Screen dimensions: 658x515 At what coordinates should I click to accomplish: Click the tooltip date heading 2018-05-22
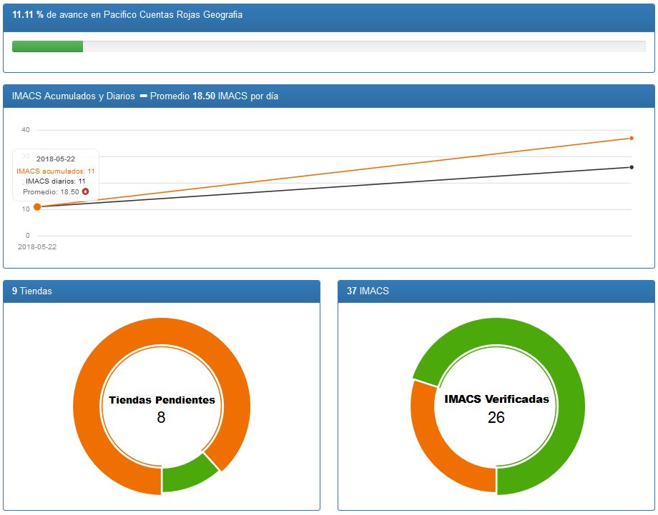click(56, 159)
